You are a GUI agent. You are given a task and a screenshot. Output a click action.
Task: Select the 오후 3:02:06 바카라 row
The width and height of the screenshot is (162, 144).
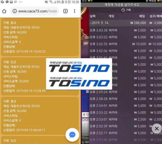click(126, 51)
